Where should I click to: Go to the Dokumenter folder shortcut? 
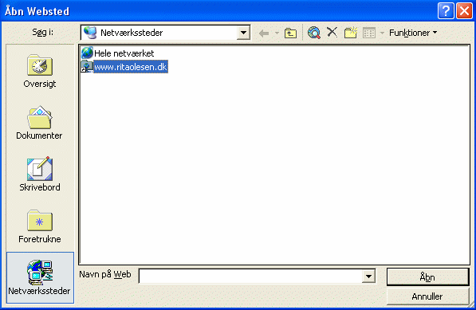[x=40, y=123]
